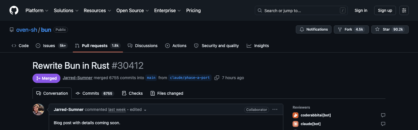
Task: Click the Notifications bell button
Action: coord(313,29)
